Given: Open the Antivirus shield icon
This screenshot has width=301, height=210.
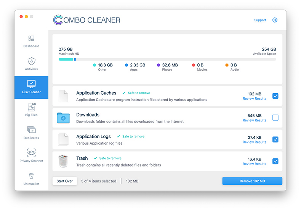Looking at the screenshot, I should (32, 61).
